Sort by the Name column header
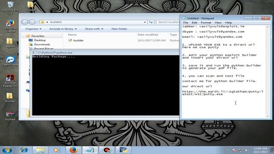 (x=72, y=35)
